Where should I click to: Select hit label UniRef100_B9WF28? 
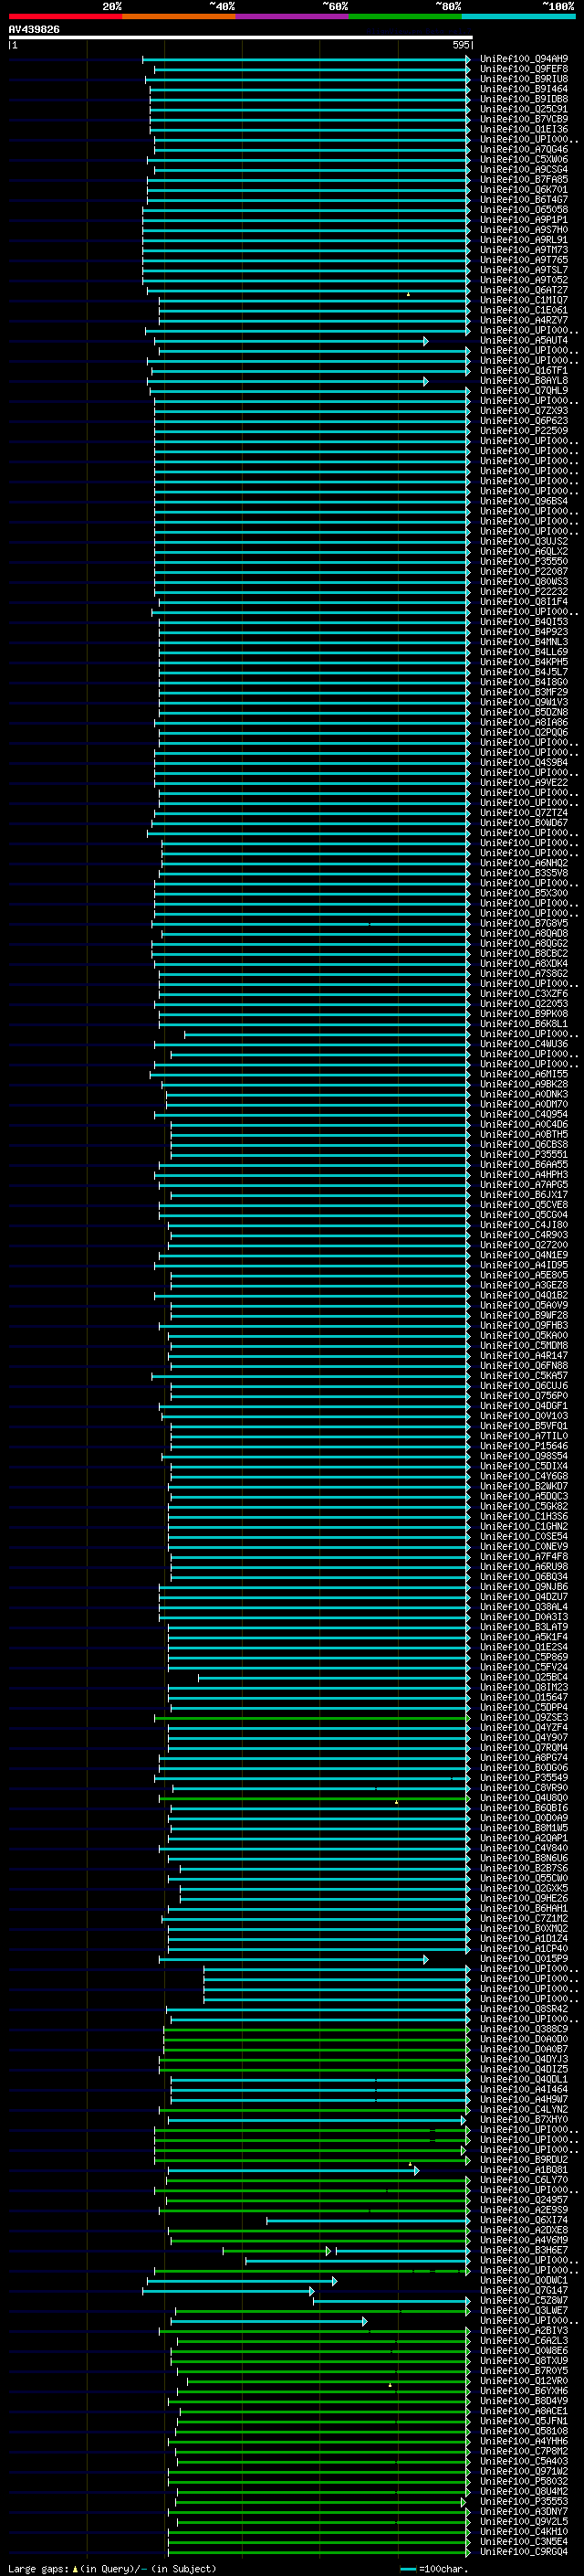pos(523,1315)
